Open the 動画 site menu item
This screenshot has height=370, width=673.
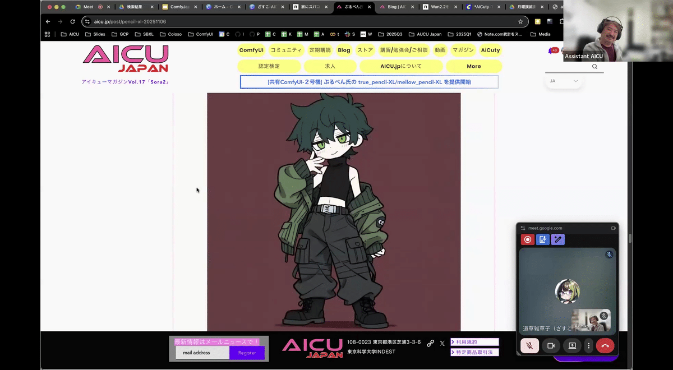440,50
